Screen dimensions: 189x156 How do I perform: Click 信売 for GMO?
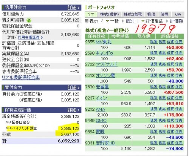179,121
